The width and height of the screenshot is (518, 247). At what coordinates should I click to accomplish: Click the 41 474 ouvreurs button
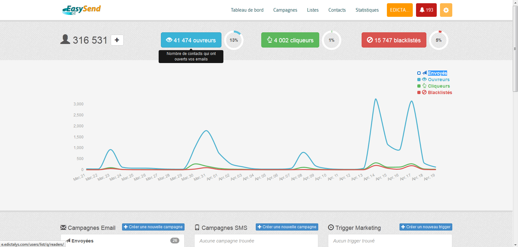(x=191, y=40)
